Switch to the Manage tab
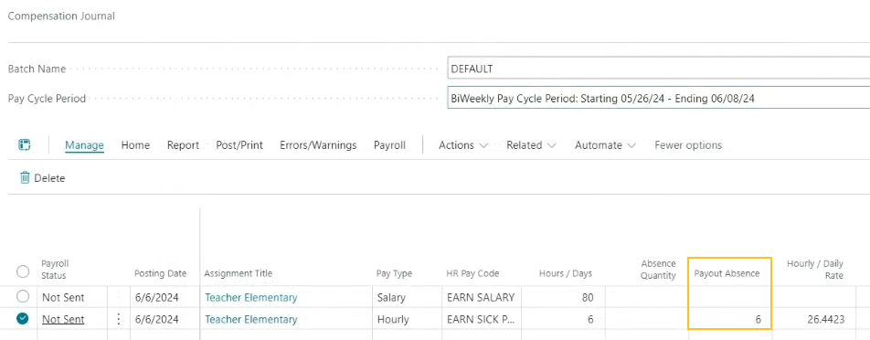Viewport: 870px width, 340px height. pyautogui.click(x=84, y=145)
